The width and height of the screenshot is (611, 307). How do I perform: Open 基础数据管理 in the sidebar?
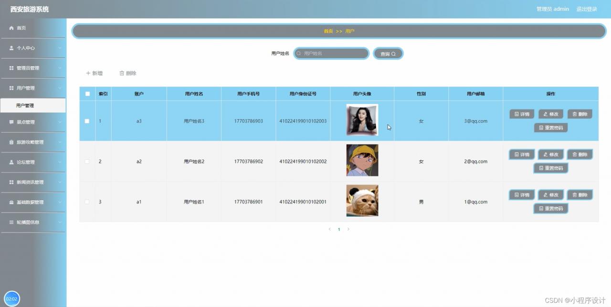pyautogui.click(x=30, y=202)
